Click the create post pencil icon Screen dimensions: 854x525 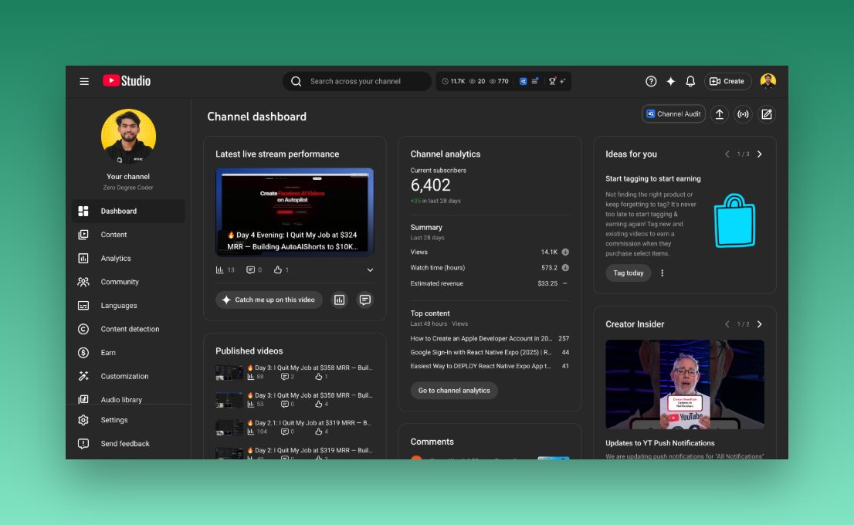coord(766,113)
